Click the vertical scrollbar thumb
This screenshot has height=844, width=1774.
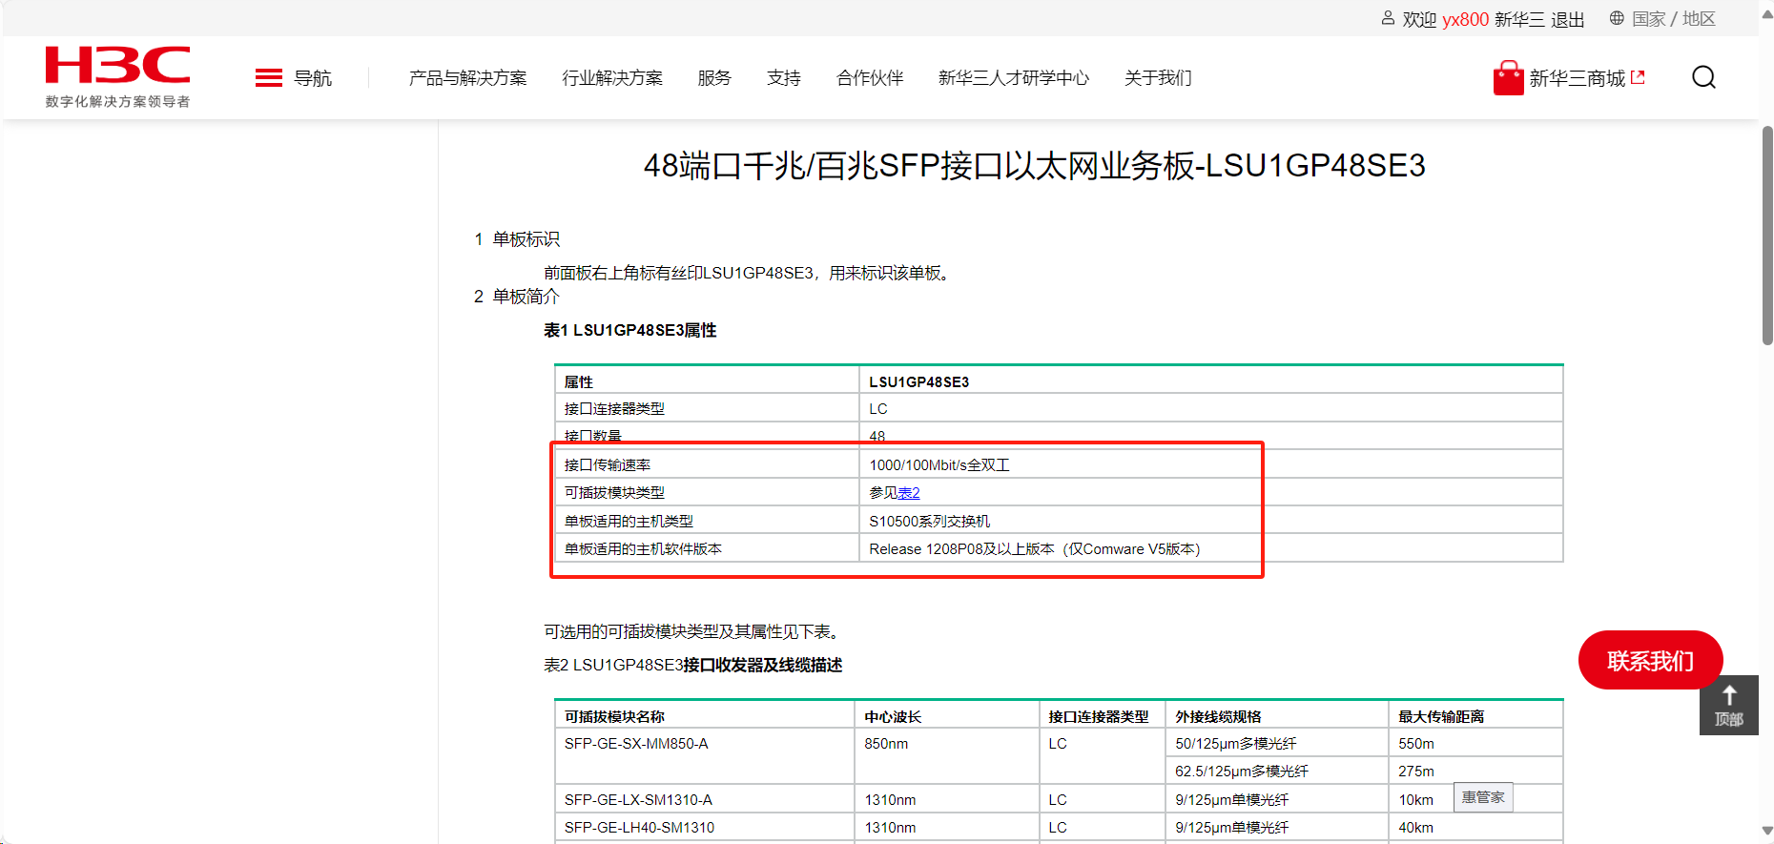click(x=1767, y=235)
